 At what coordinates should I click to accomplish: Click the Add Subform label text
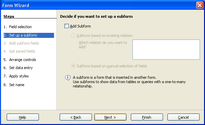80,26
